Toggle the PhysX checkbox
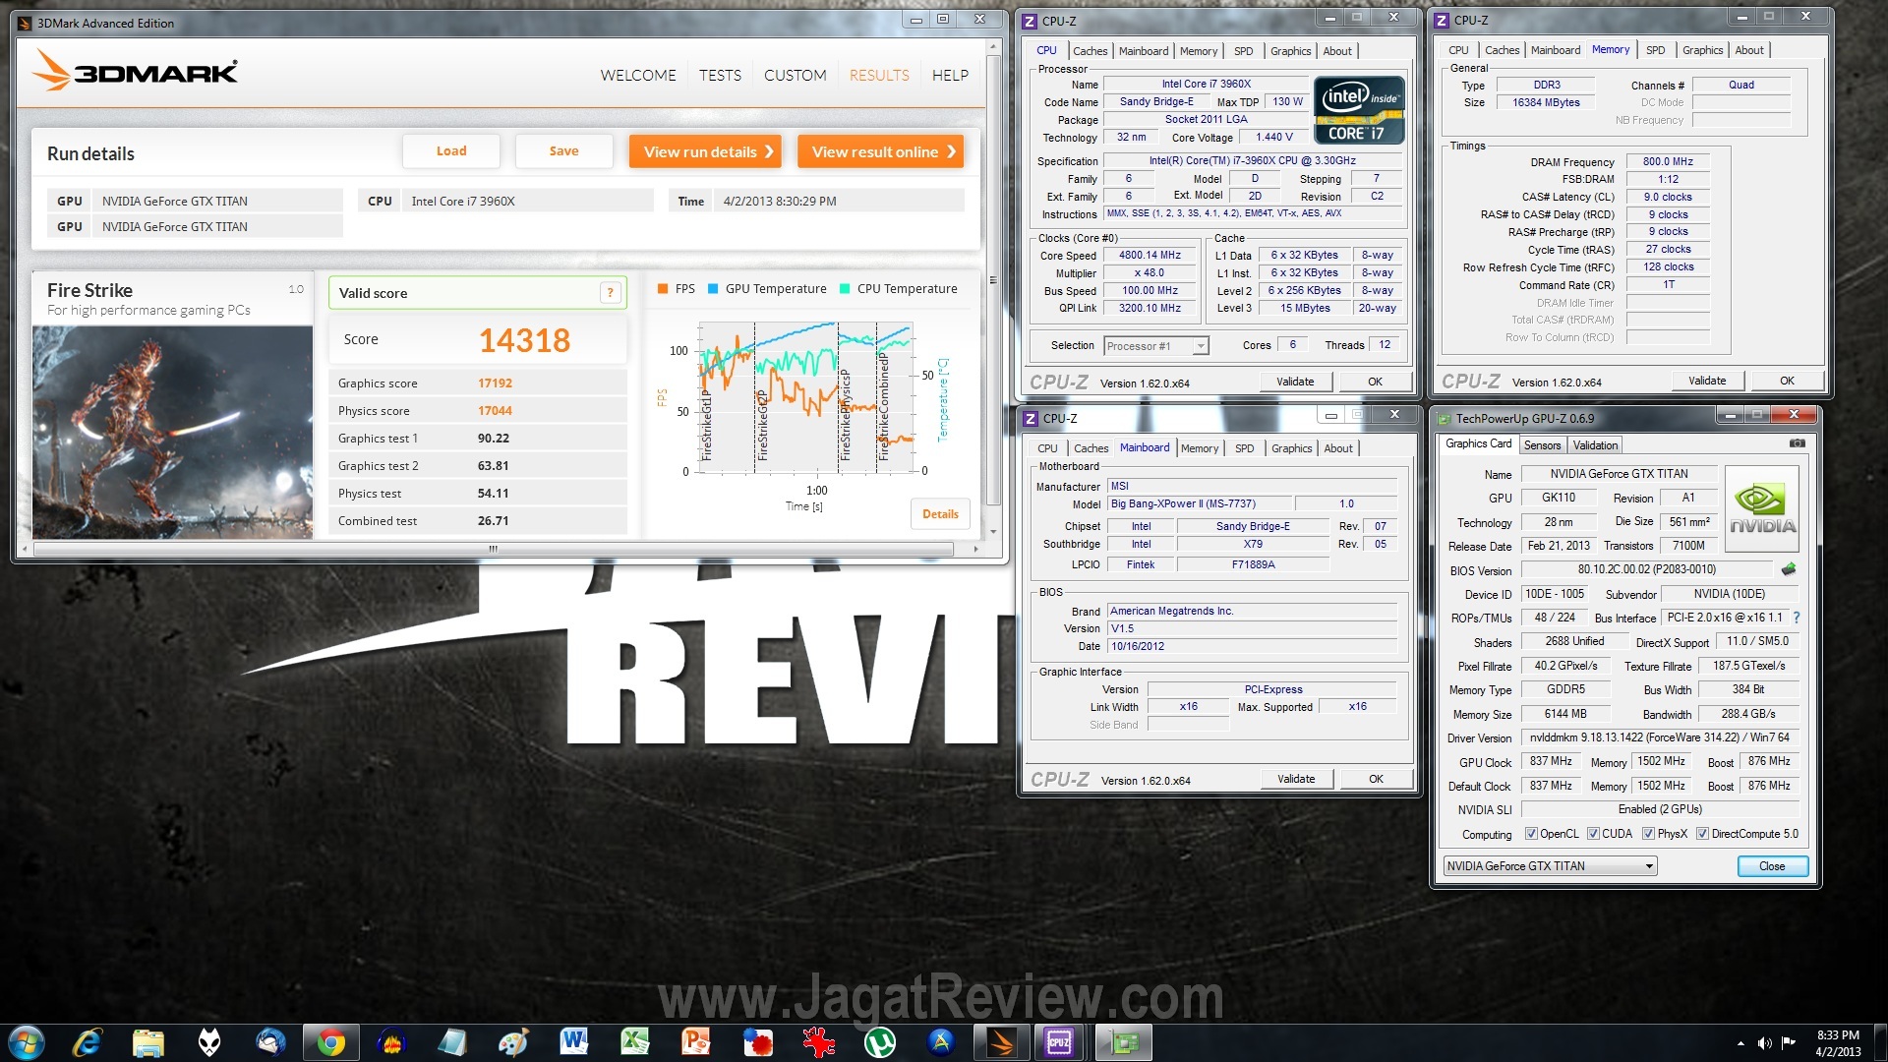Viewport: 1888px width, 1062px height. tap(1648, 834)
